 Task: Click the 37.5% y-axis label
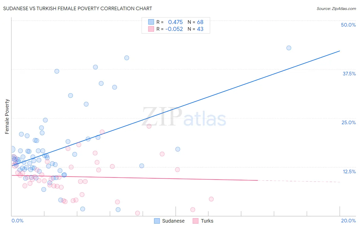349,74
